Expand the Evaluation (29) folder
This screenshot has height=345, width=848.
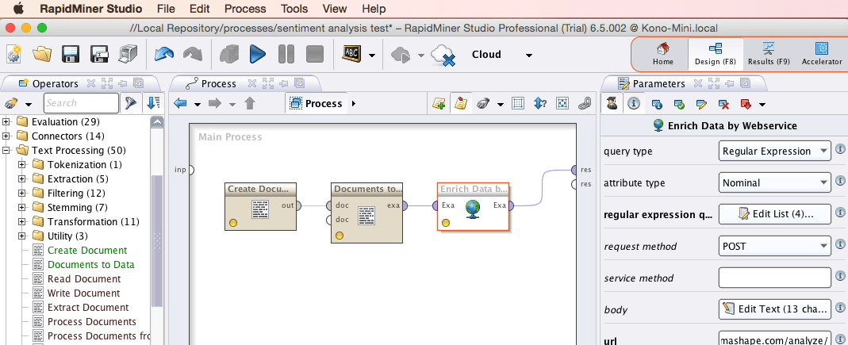pyautogui.click(x=6, y=121)
